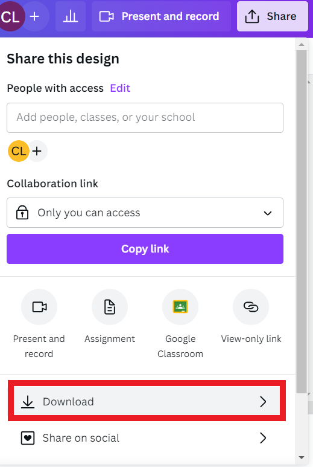The image size is (313, 467).
Task: Open the Download menu item
Action: coord(147,401)
